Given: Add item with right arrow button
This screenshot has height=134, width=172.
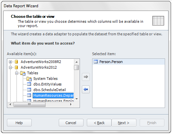Looking at the screenshot, I should coord(86,77).
